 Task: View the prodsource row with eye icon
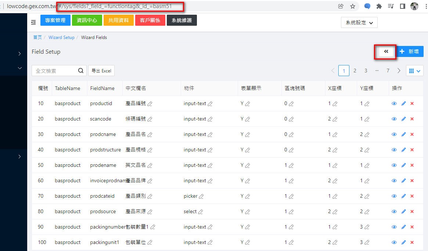pos(394,212)
